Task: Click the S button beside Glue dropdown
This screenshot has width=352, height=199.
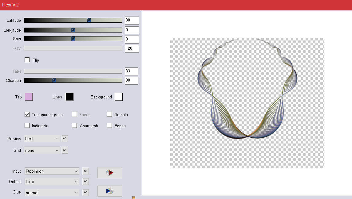Action: pos(86,193)
